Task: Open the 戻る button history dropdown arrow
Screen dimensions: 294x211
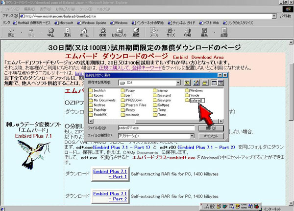Action: tap(21, 32)
